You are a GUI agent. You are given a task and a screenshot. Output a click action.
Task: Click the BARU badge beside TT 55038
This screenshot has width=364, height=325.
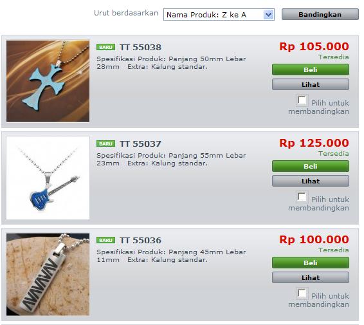pyautogui.click(x=105, y=47)
